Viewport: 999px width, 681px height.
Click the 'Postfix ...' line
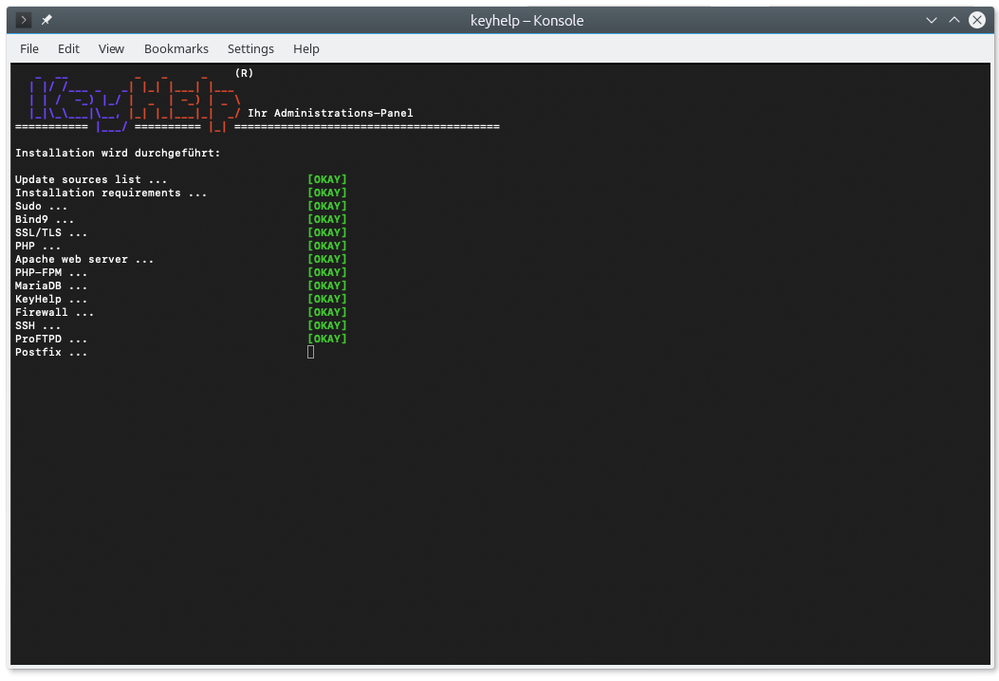click(51, 352)
